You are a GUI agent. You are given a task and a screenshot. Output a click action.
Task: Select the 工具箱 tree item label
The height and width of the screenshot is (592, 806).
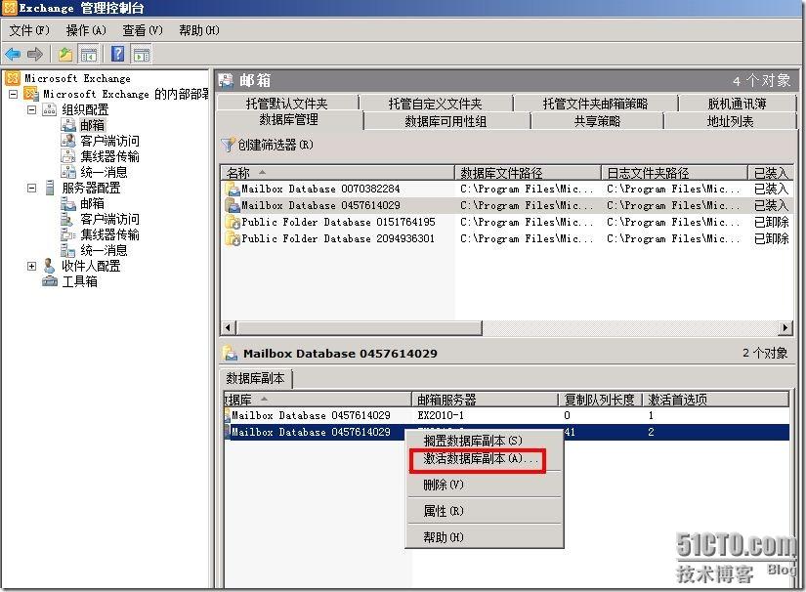coord(80,281)
